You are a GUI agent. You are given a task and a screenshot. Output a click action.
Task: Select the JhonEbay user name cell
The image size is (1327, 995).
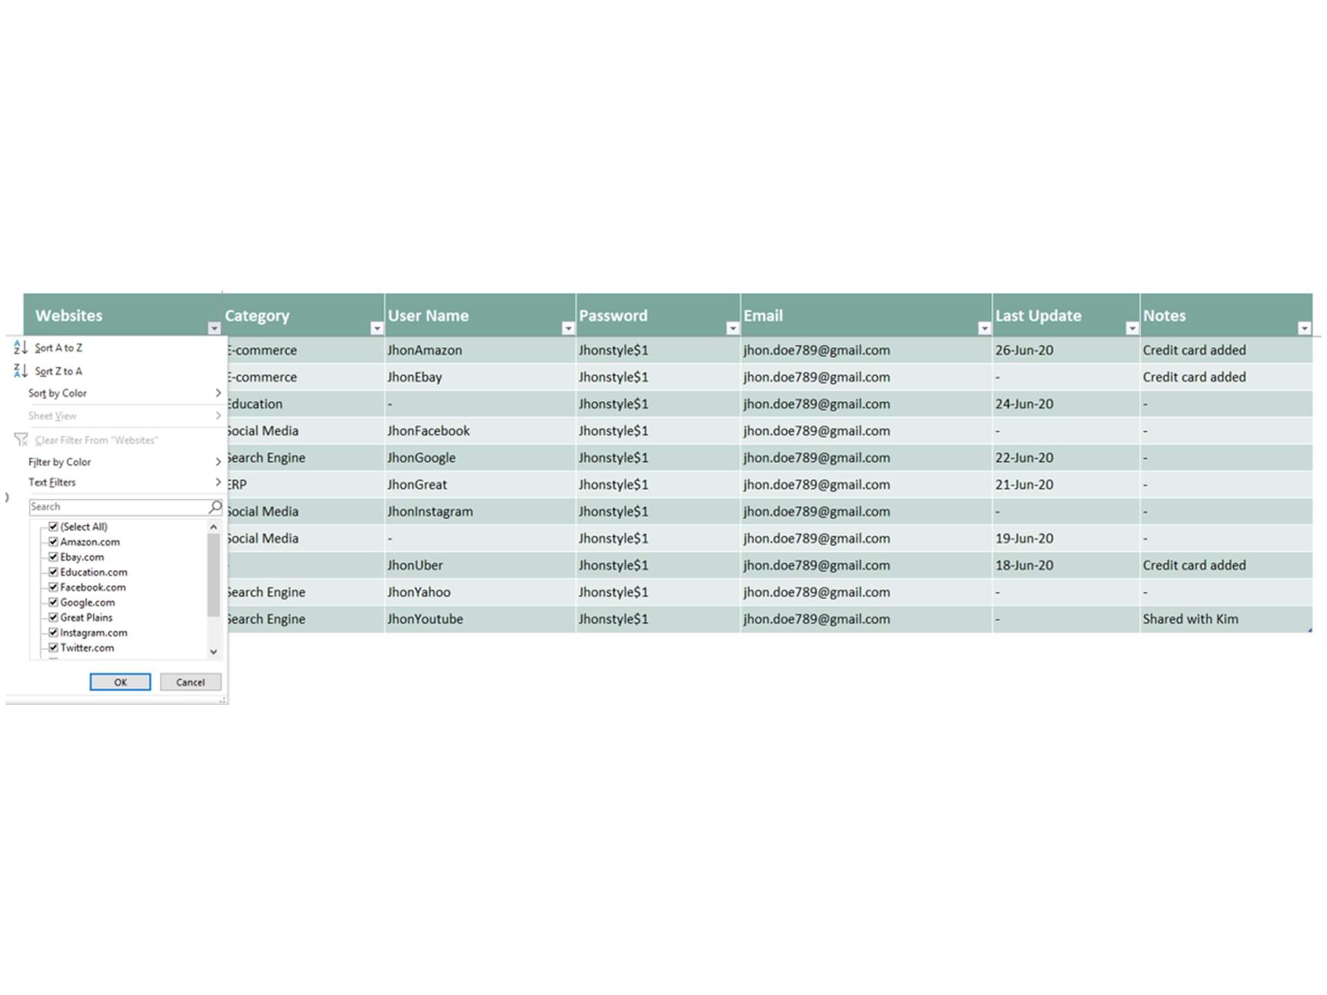(480, 377)
